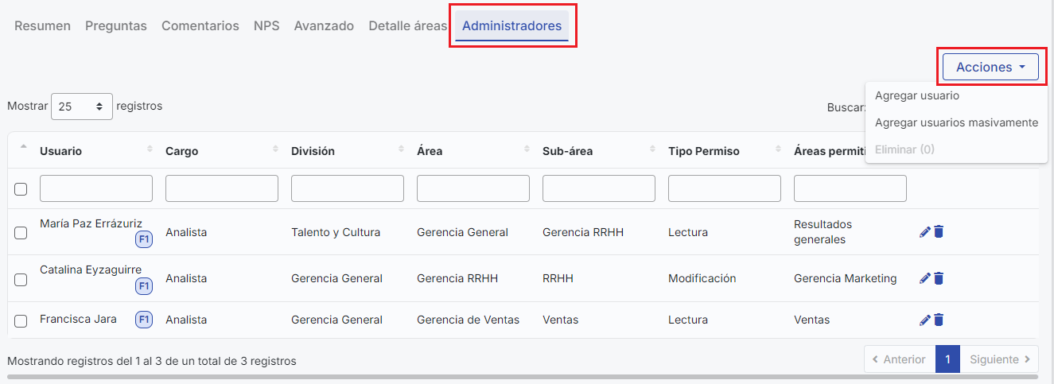Select checkbox for Catalina Eyzaguirre row
This screenshot has height=384, width=1054.
pos(21,279)
